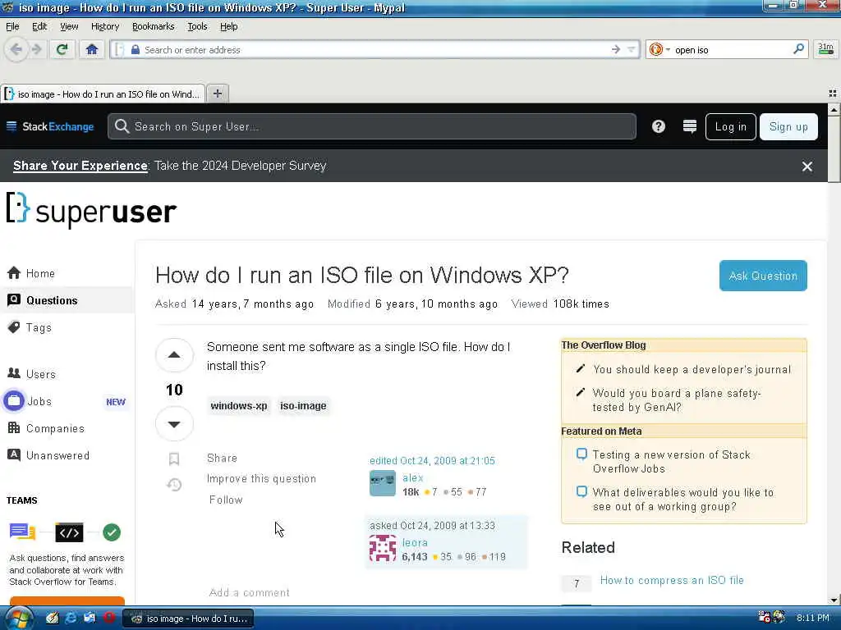Click the go arrow in the address bar
Screen dimensions: 841x630
click(616, 50)
